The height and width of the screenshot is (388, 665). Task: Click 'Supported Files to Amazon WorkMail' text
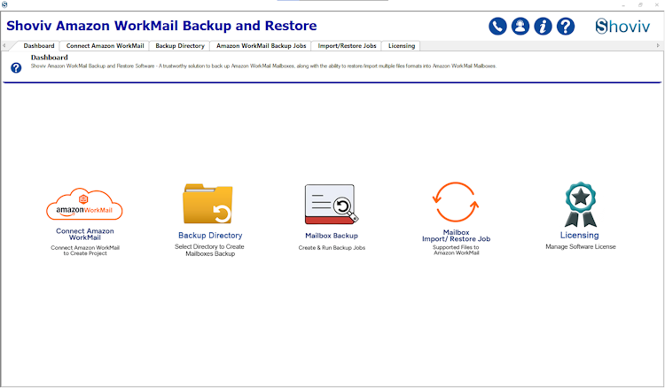[x=456, y=250]
